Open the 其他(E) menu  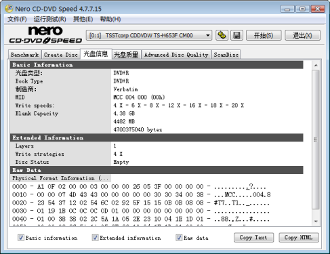[83, 19]
